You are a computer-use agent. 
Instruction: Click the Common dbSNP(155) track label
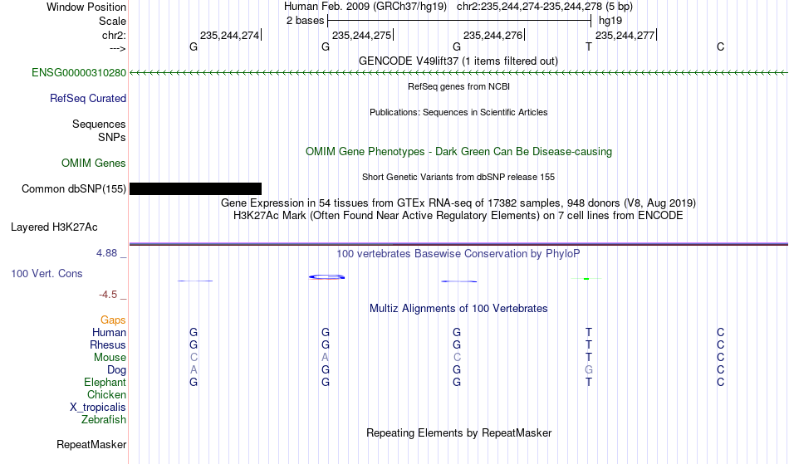[74, 189]
